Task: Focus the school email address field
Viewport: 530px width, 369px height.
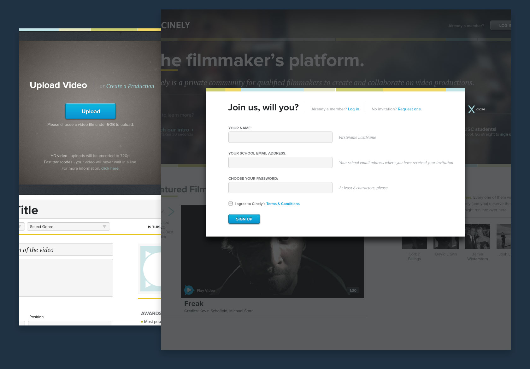Action: (280, 162)
